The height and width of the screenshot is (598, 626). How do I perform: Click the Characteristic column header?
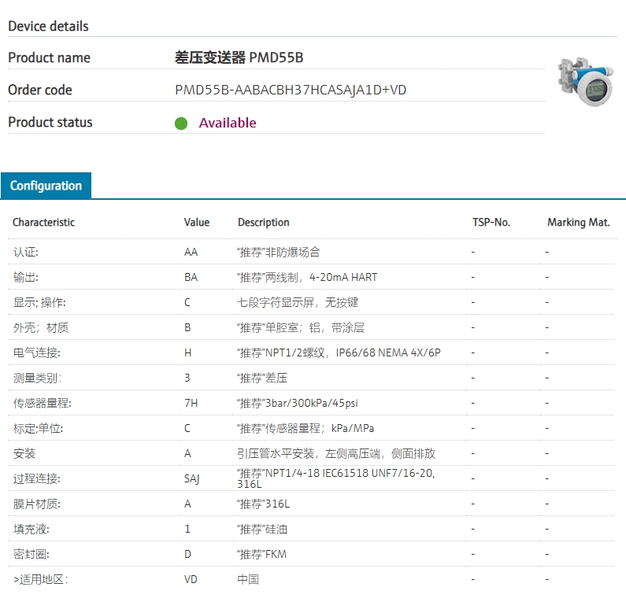(43, 222)
